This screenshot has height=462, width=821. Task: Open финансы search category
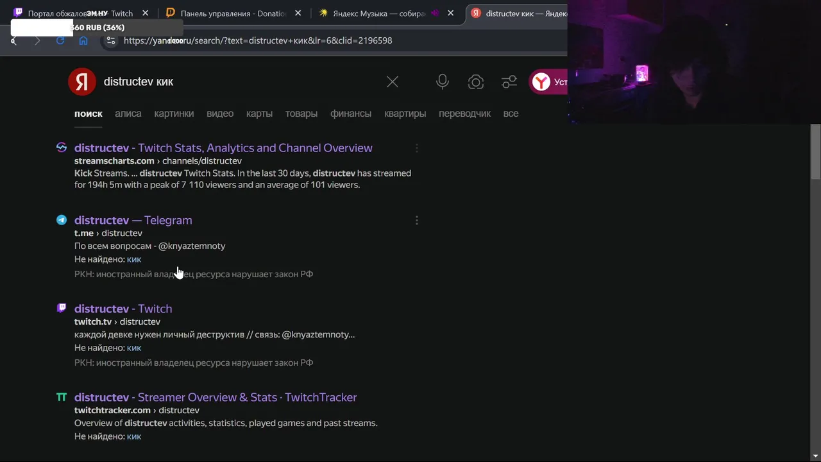coord(351,114)
